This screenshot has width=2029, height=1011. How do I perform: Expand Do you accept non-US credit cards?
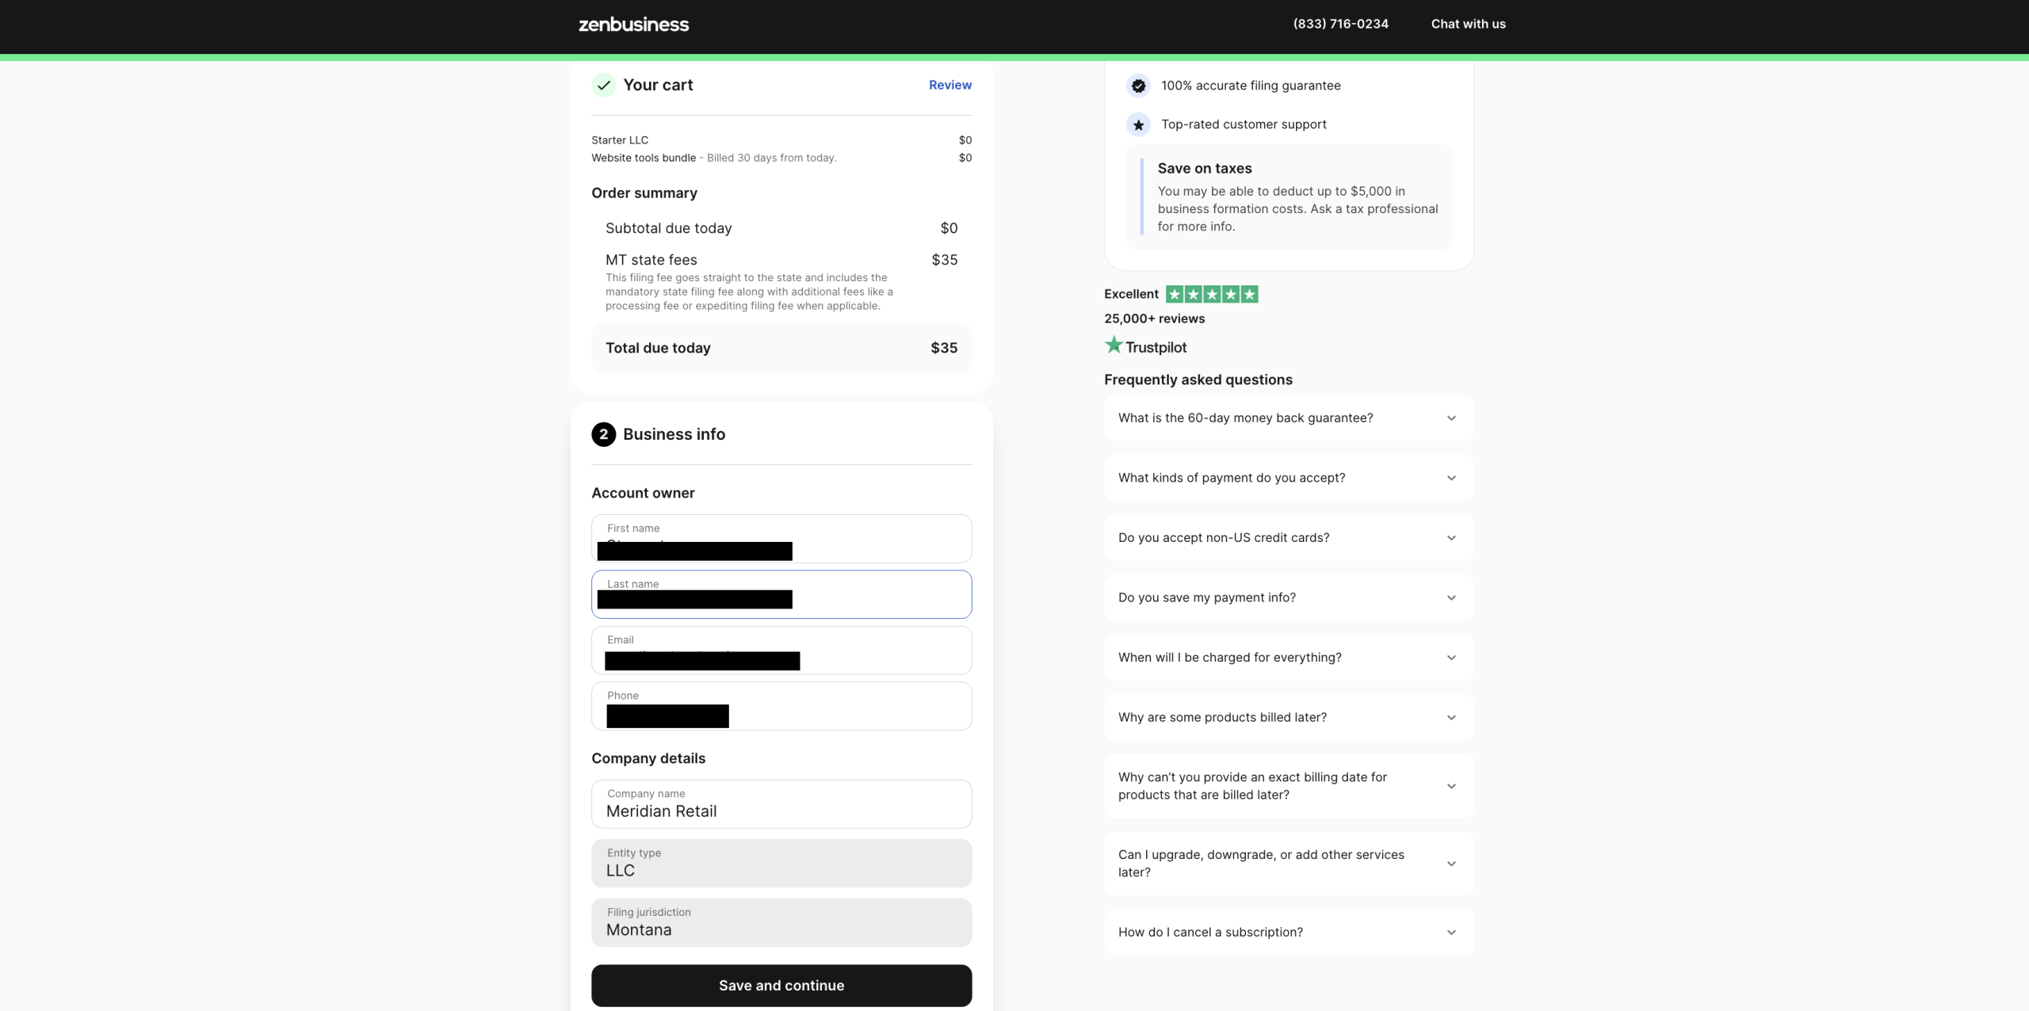(1289, 537)
